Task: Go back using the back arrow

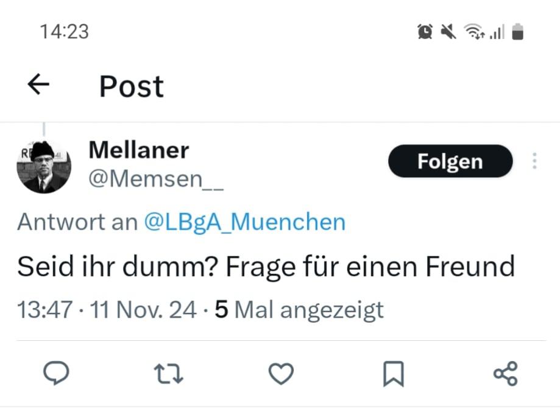Action: click(38, 85)
